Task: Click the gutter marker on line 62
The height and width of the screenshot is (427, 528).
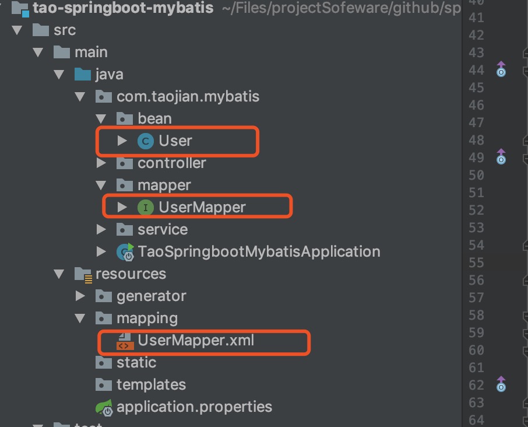Action: tap(501, 384)
